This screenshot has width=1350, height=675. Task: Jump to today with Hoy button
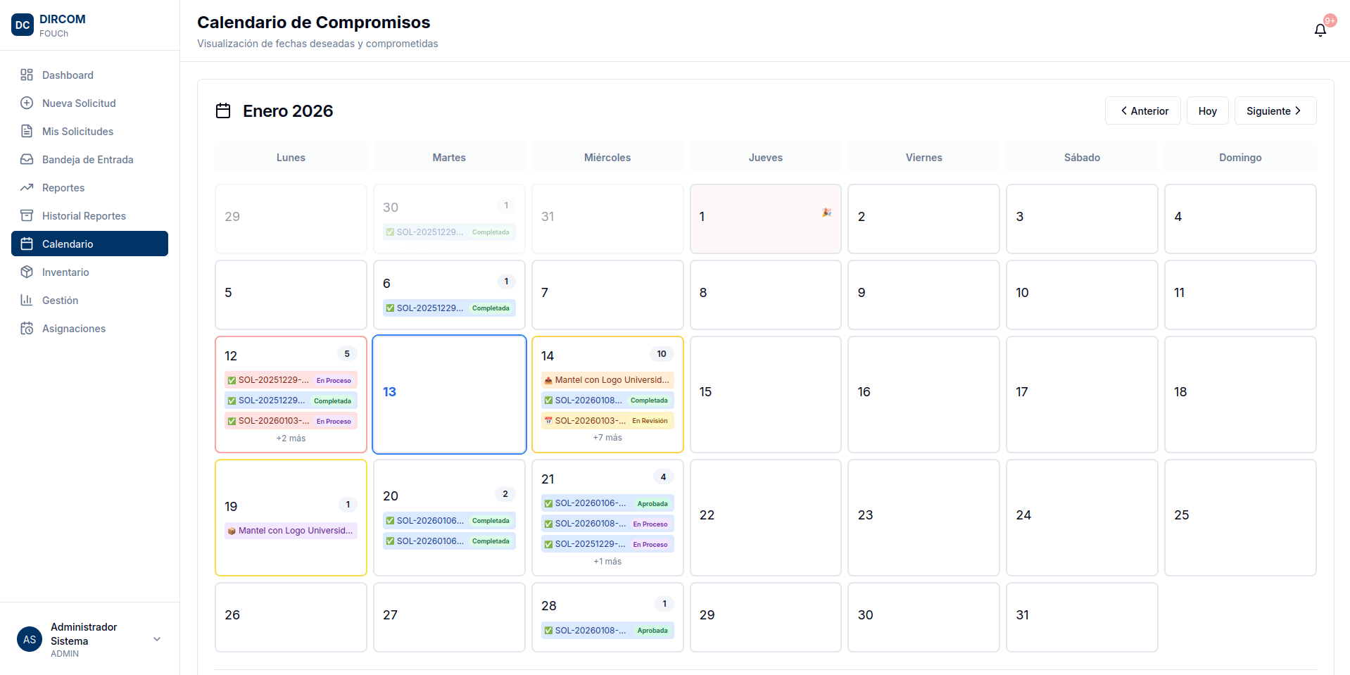(1208, 111)
